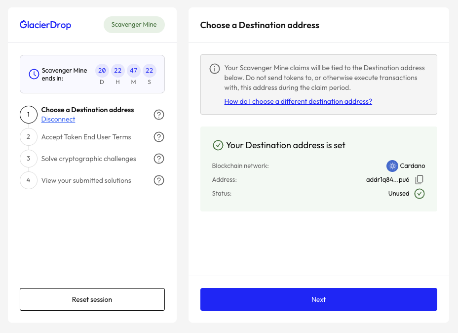458x333 pixels.
Task: Select step 4 View your submitted solutions
Action: pyautogui.click(x=86, y=180)
